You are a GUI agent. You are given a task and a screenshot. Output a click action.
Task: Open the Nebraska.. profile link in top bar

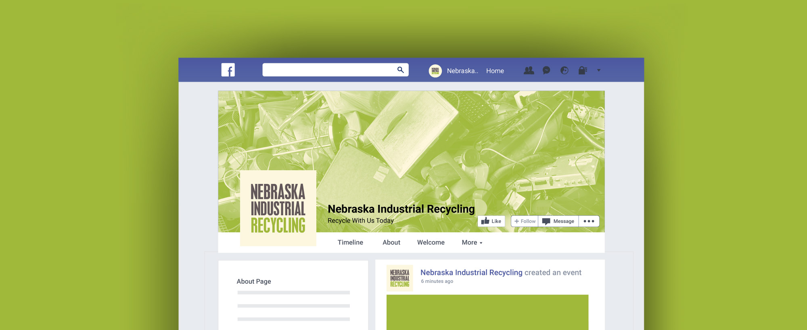pyautogui.click(x=462, y=71)
